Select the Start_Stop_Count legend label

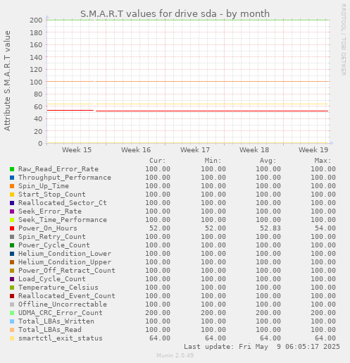click(x=52, y=195)
